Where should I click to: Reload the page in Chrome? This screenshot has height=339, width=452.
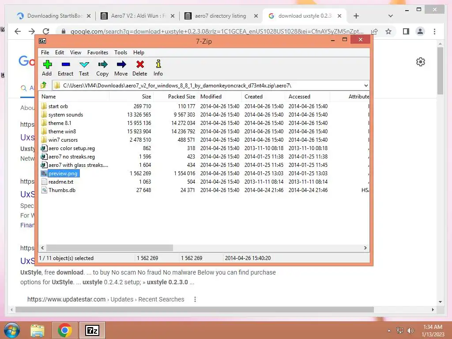[x=46, y=31]
